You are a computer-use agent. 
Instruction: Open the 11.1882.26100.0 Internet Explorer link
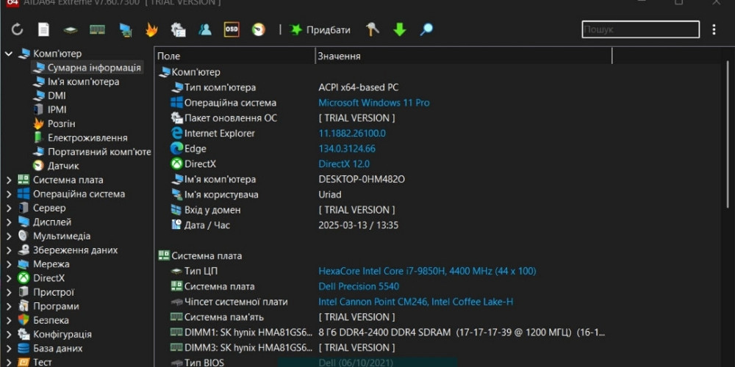(x=352, y=133)
